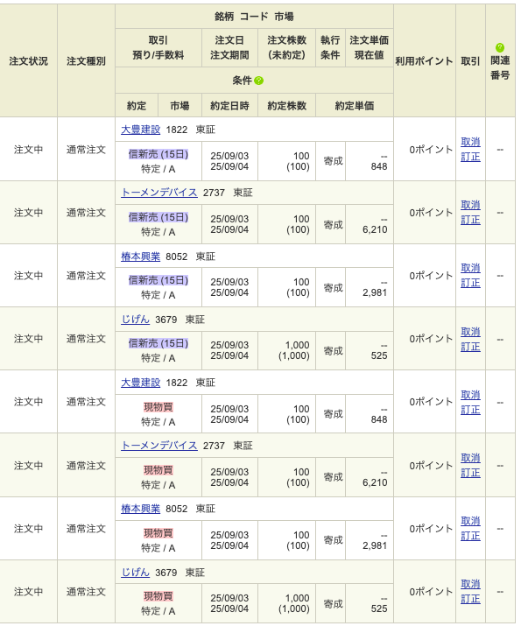
Task: Open じげん link in 信新売 row
Action: tap(136, 320)
